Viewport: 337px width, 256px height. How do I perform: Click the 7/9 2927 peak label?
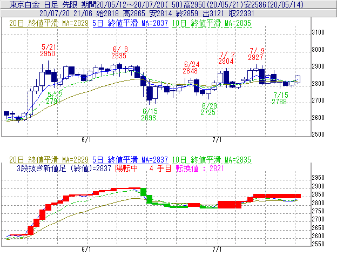pos(256,54)
